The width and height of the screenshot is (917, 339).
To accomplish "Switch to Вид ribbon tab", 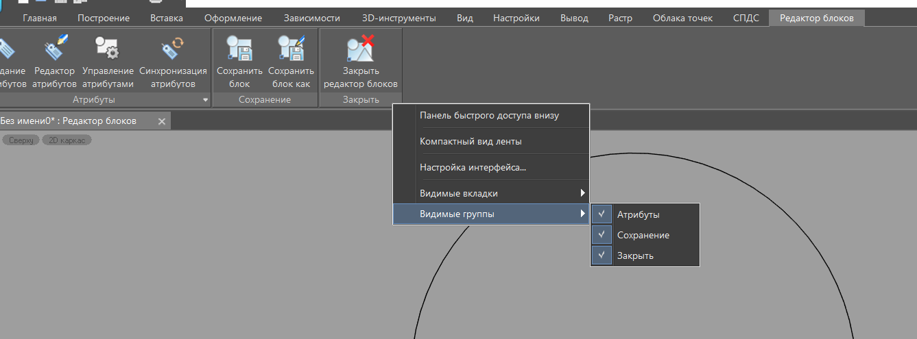I will (x=465, y=18).
